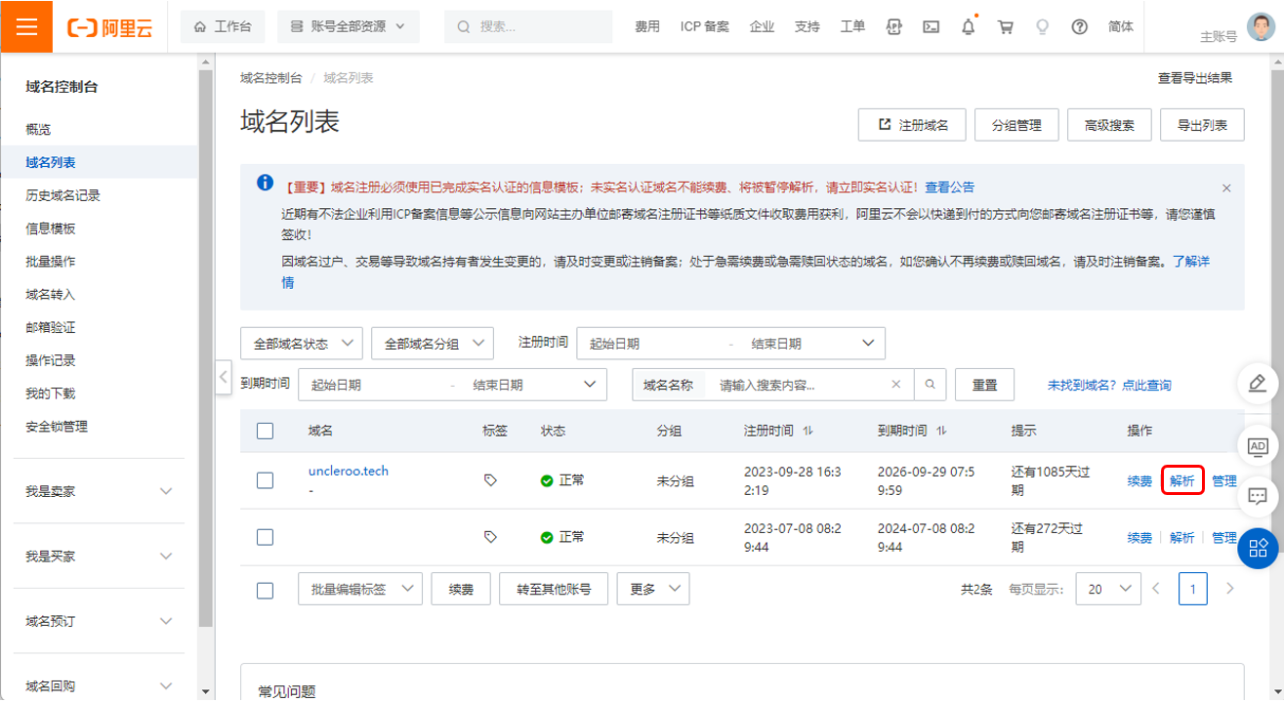This screenshot has width=1284, height=702.
Task: Open the 全部域名状态 dropdown
Action: tap(302, 344)
